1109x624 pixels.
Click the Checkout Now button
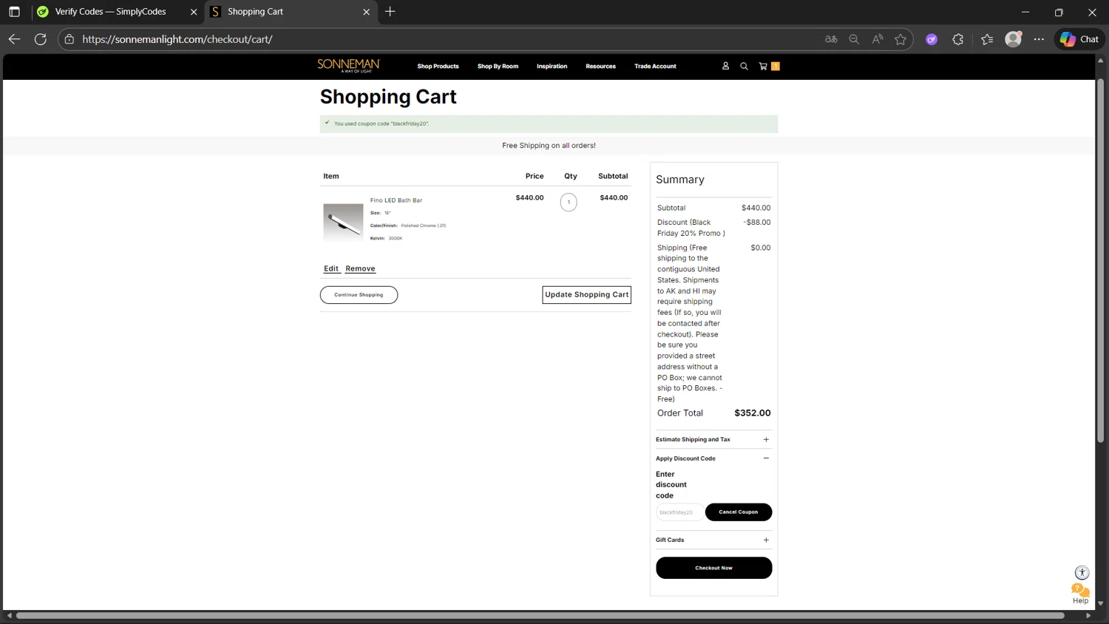(x=713, y=568)
